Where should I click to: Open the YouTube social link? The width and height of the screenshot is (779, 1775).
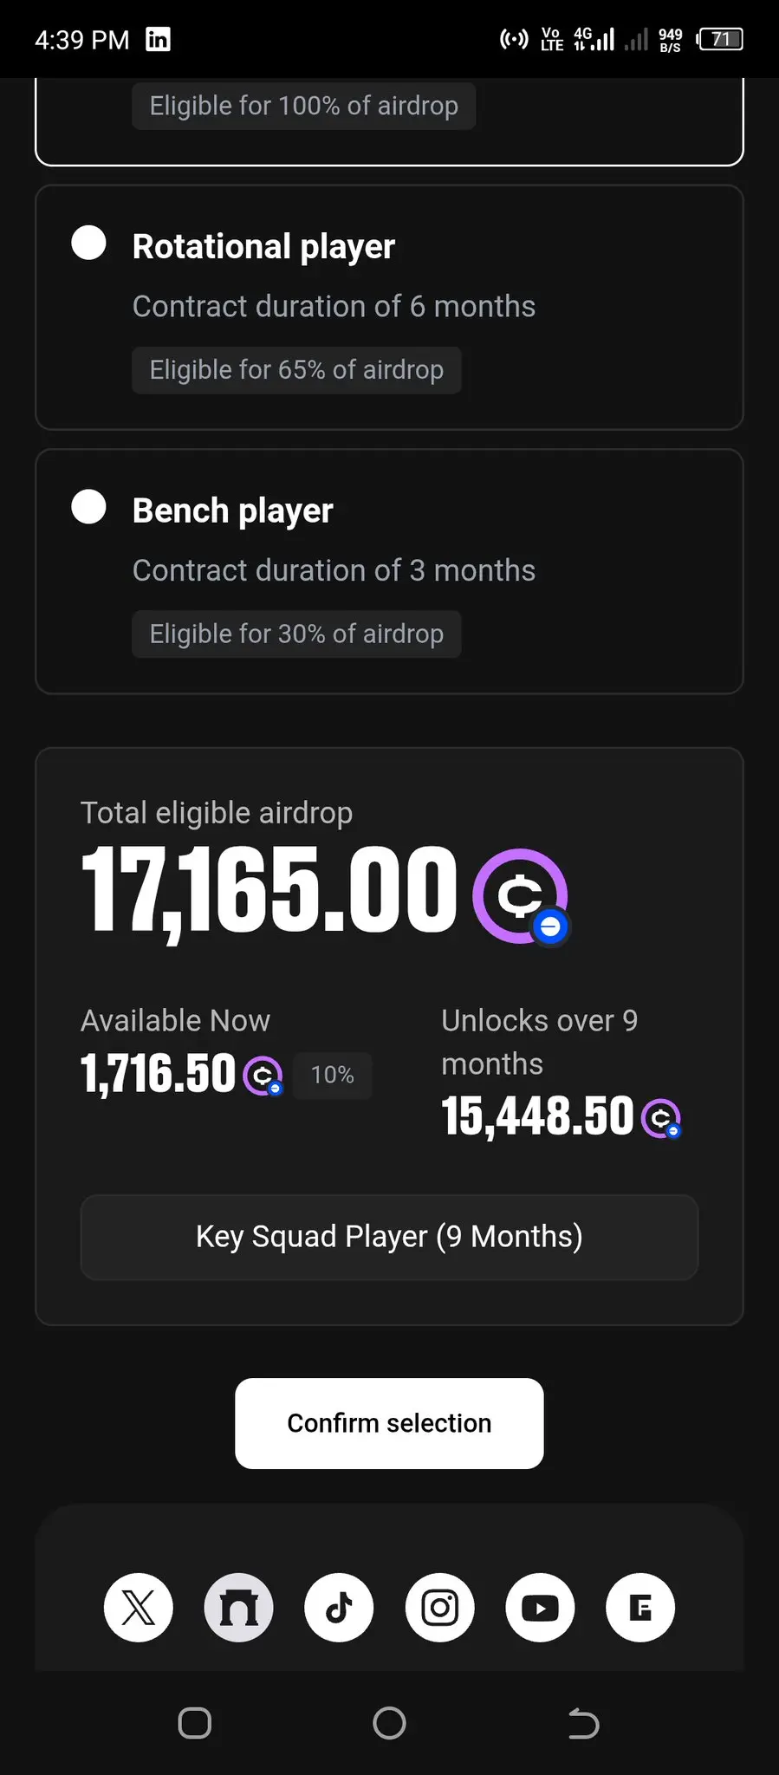point(540,1608)
